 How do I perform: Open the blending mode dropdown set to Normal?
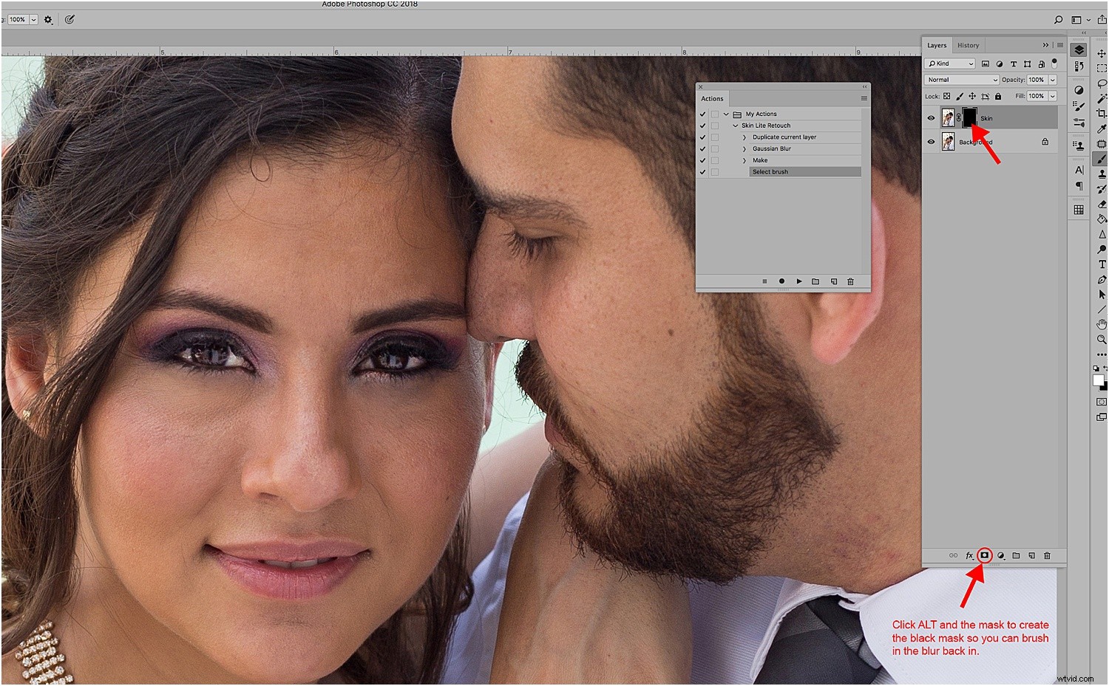[x=961, y=79]
